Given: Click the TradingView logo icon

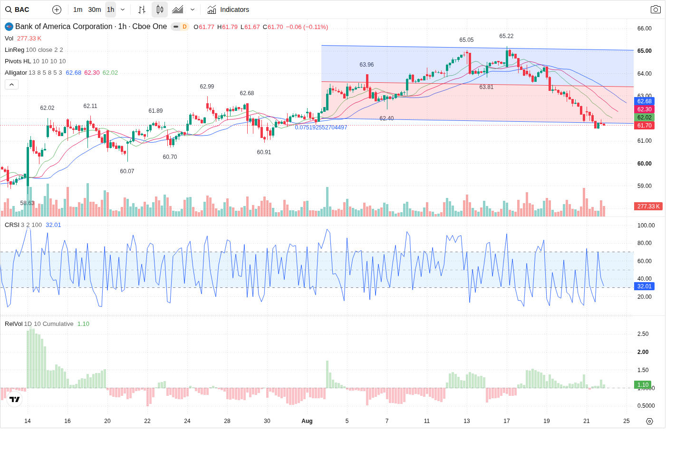Looking at the screenshot, I should (x=15, y=399).
